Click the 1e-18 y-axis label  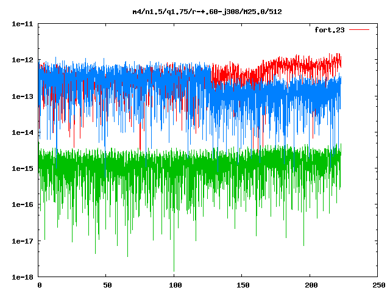23,277
